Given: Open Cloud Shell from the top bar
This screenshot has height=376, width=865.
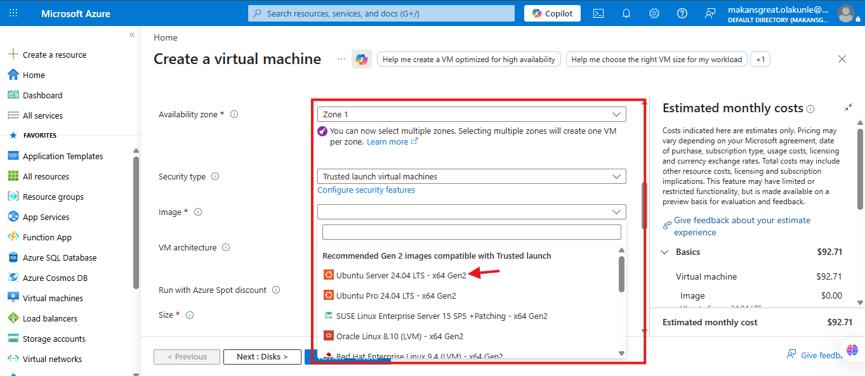Looking at the screenshot, I should pyautogui.click(x=598, y=13).
